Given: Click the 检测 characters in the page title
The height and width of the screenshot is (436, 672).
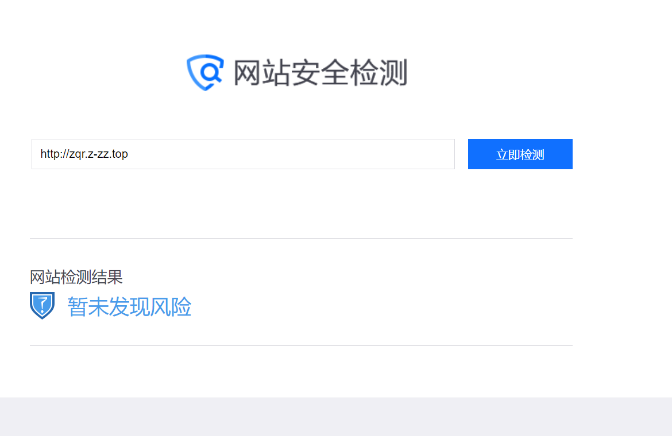Looking at the screenshot, I should coord(379,73).
